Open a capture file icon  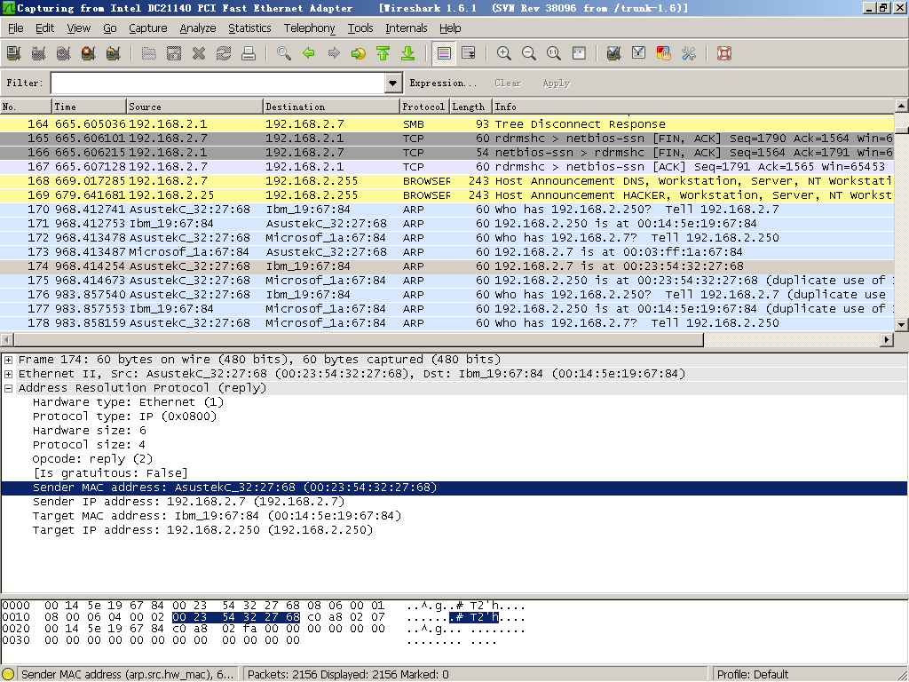(x=149, y=54)
